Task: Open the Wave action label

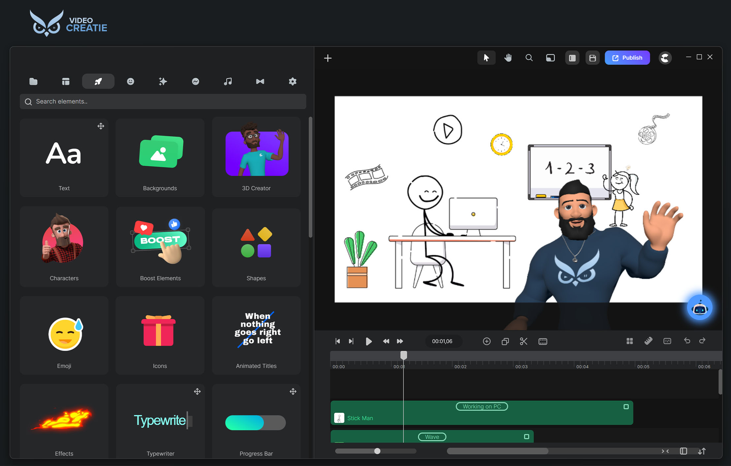Action: (432, 437)
